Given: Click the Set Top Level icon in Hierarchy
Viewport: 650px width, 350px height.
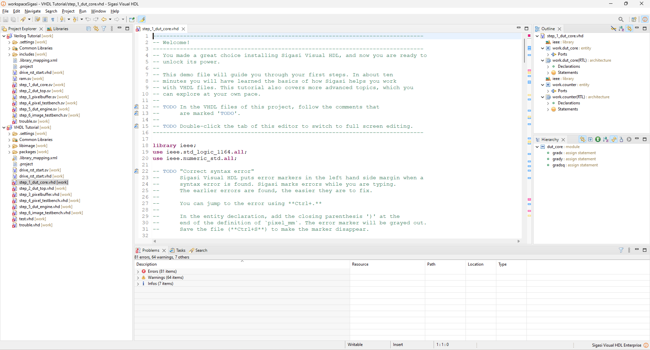Looking at the screenshot, I should click(x=622, y=140).
